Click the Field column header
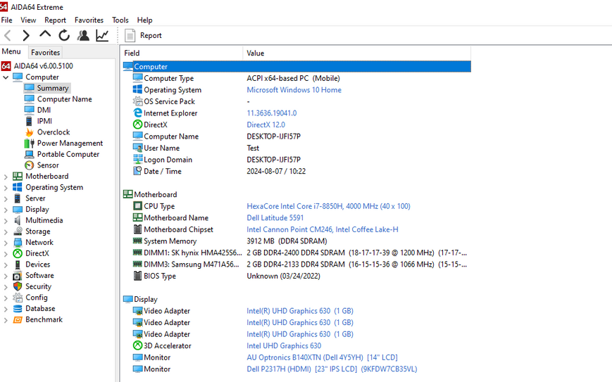The height and width of the screenshot is (382, 612). pos(182,53)
